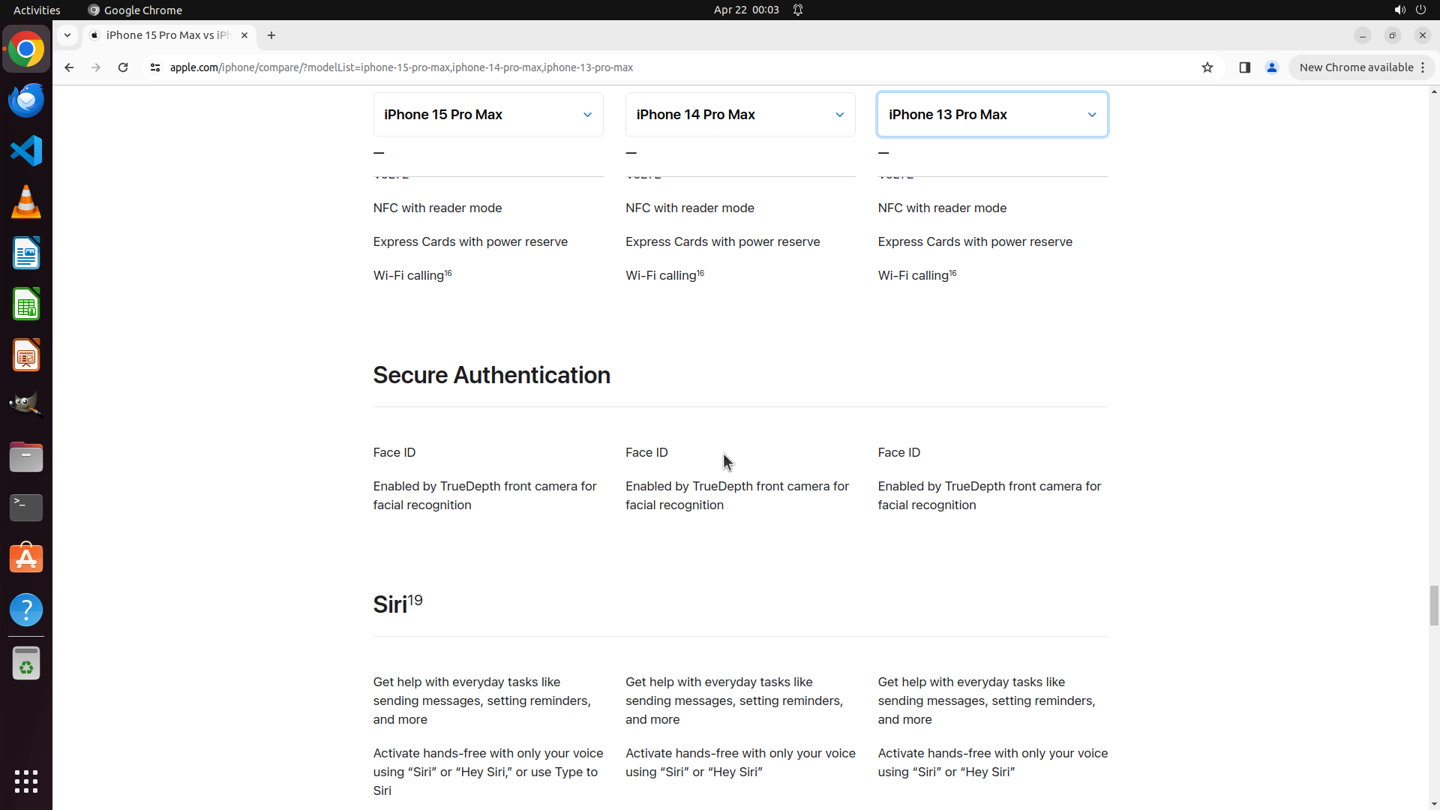Bookmark this page with star icon
This screenshot has height=810, width=1440.
pos(1207,67)
